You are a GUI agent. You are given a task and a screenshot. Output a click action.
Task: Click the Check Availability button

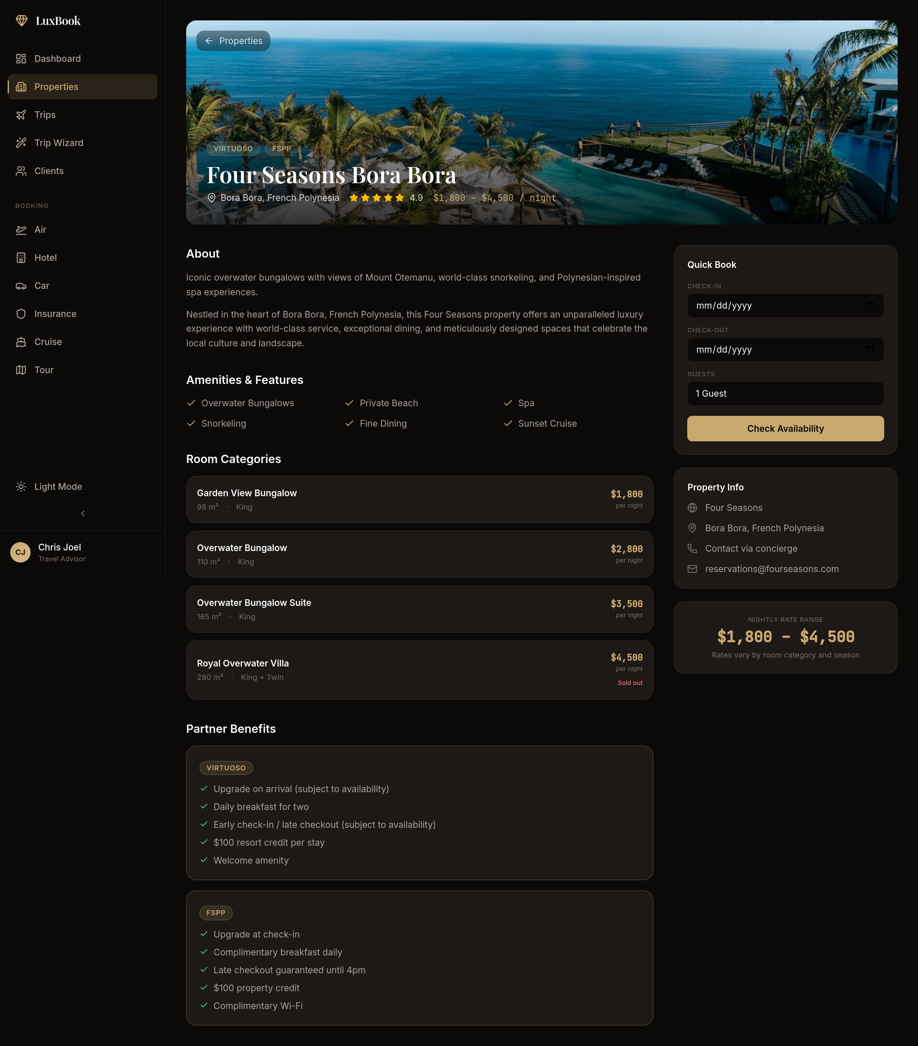pyautogui.click(x=785, y=428)
